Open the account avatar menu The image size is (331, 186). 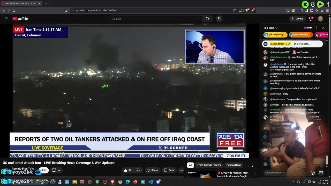pyautogui.click(x=320, y=19)
